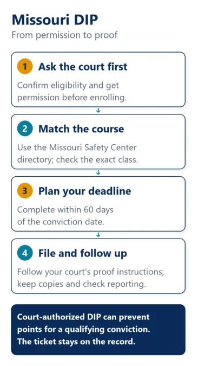Click the arrow below step 3 card
Image resolution: width=198 pixels, height=366 pixels.
98,235
